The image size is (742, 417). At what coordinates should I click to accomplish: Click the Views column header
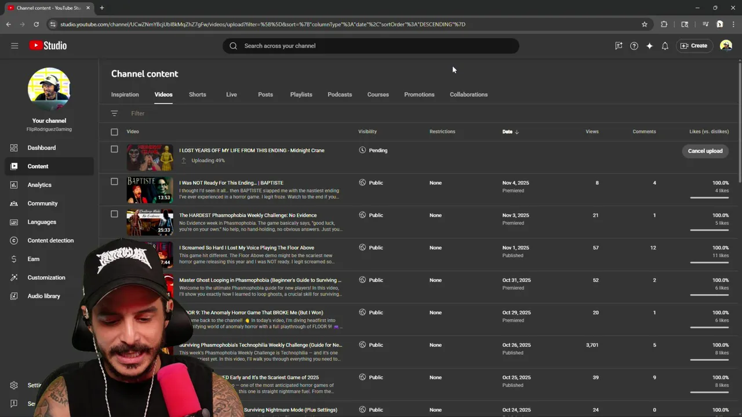pos(592,132)
